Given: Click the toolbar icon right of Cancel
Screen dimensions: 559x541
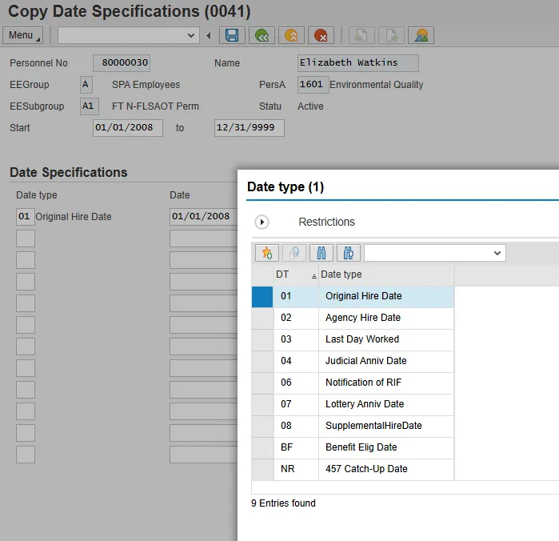Looking at the screenshot, I should pos(361,35).
